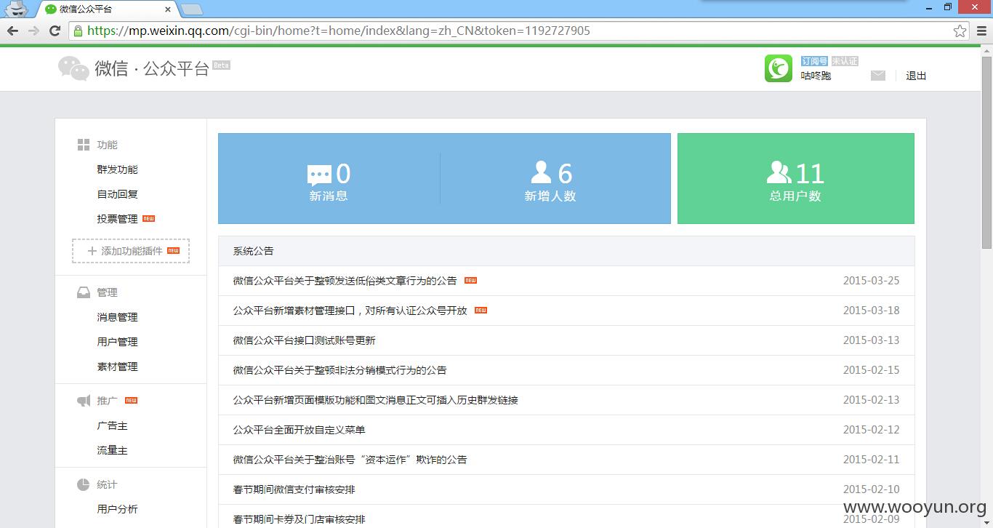
Task: Open 流量主 in sidebar
Action: 112,450
